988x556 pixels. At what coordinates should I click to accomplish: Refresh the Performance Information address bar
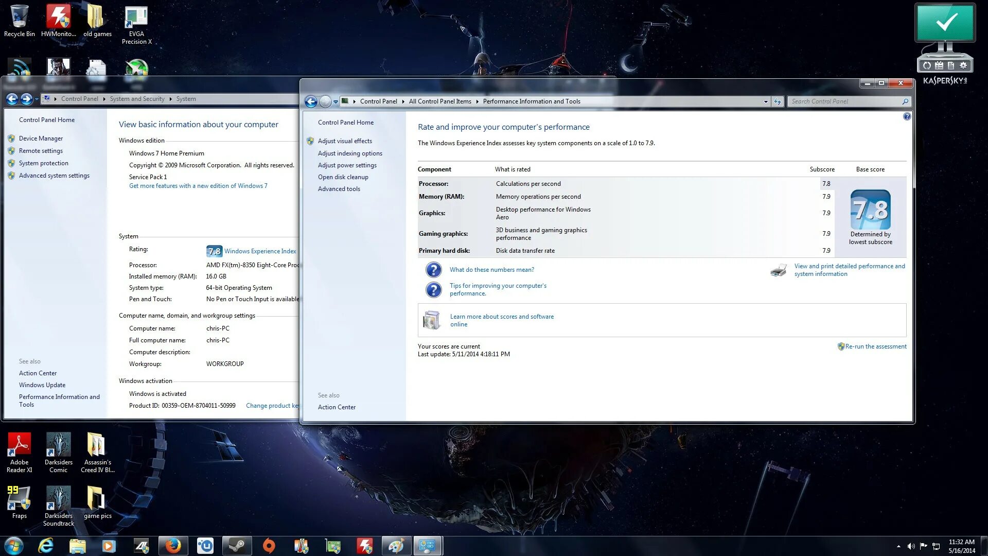click(x=777, y=101)
